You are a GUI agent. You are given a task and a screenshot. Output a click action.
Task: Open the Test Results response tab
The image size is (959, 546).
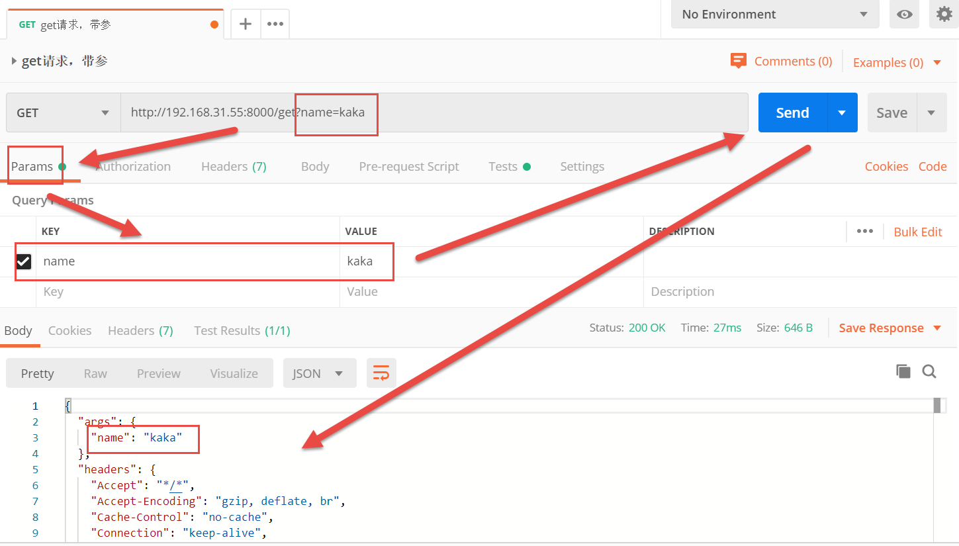[x=242, y=331]
